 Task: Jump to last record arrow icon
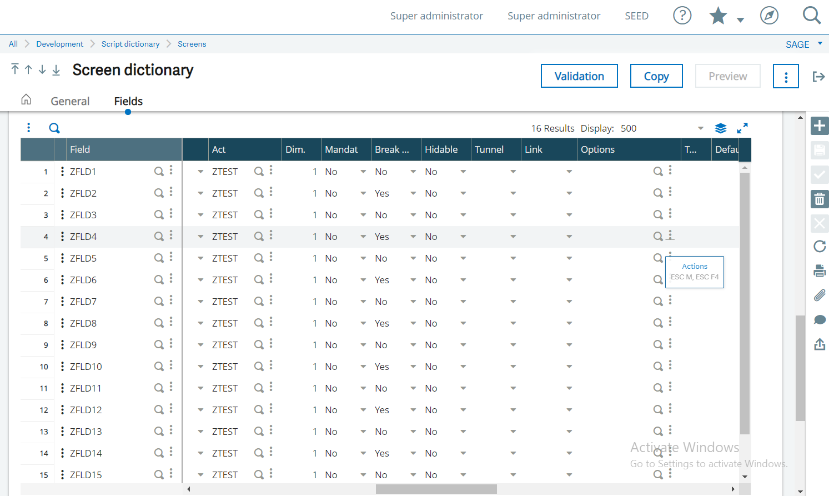pos(56,70)
